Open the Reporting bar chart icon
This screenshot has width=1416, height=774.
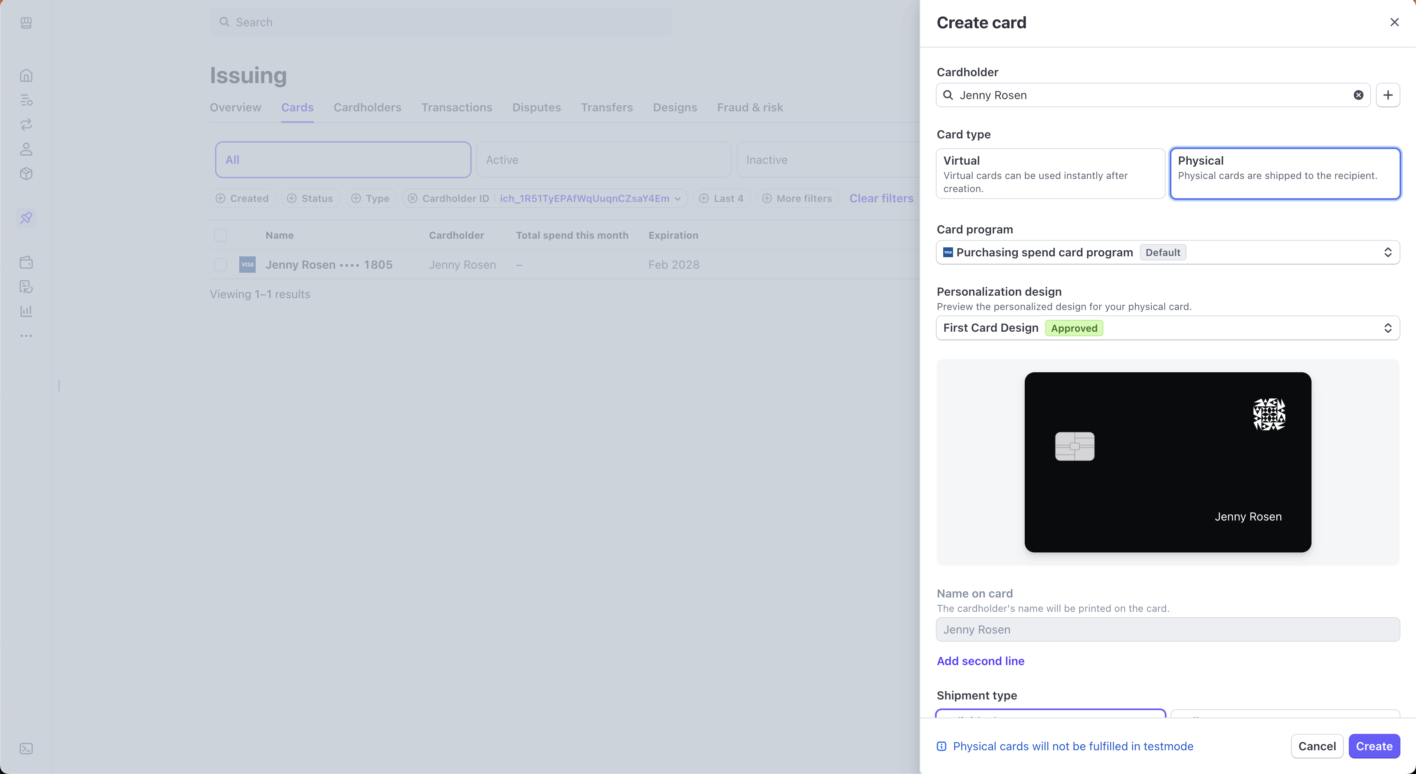(26, 311)
